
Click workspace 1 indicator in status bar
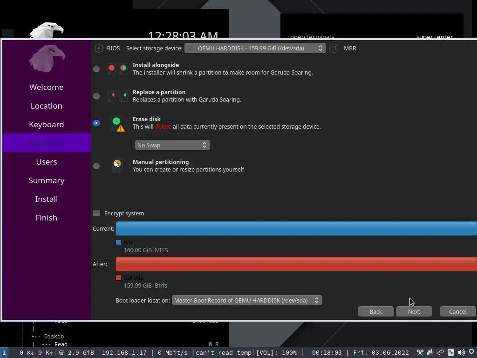4,352
